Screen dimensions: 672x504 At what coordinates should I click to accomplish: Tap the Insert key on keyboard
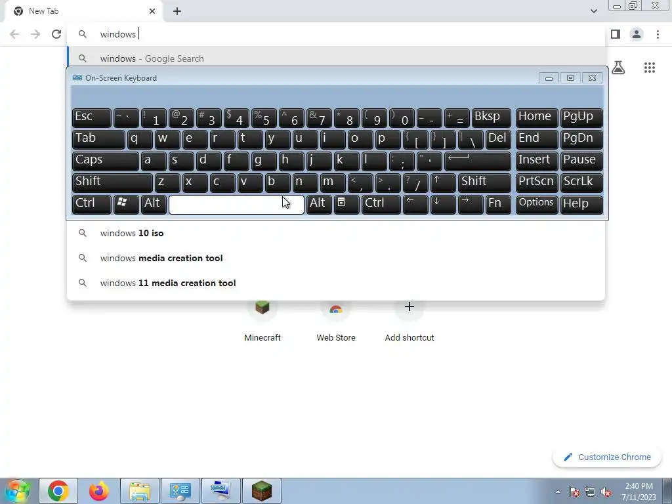[537, 161]
